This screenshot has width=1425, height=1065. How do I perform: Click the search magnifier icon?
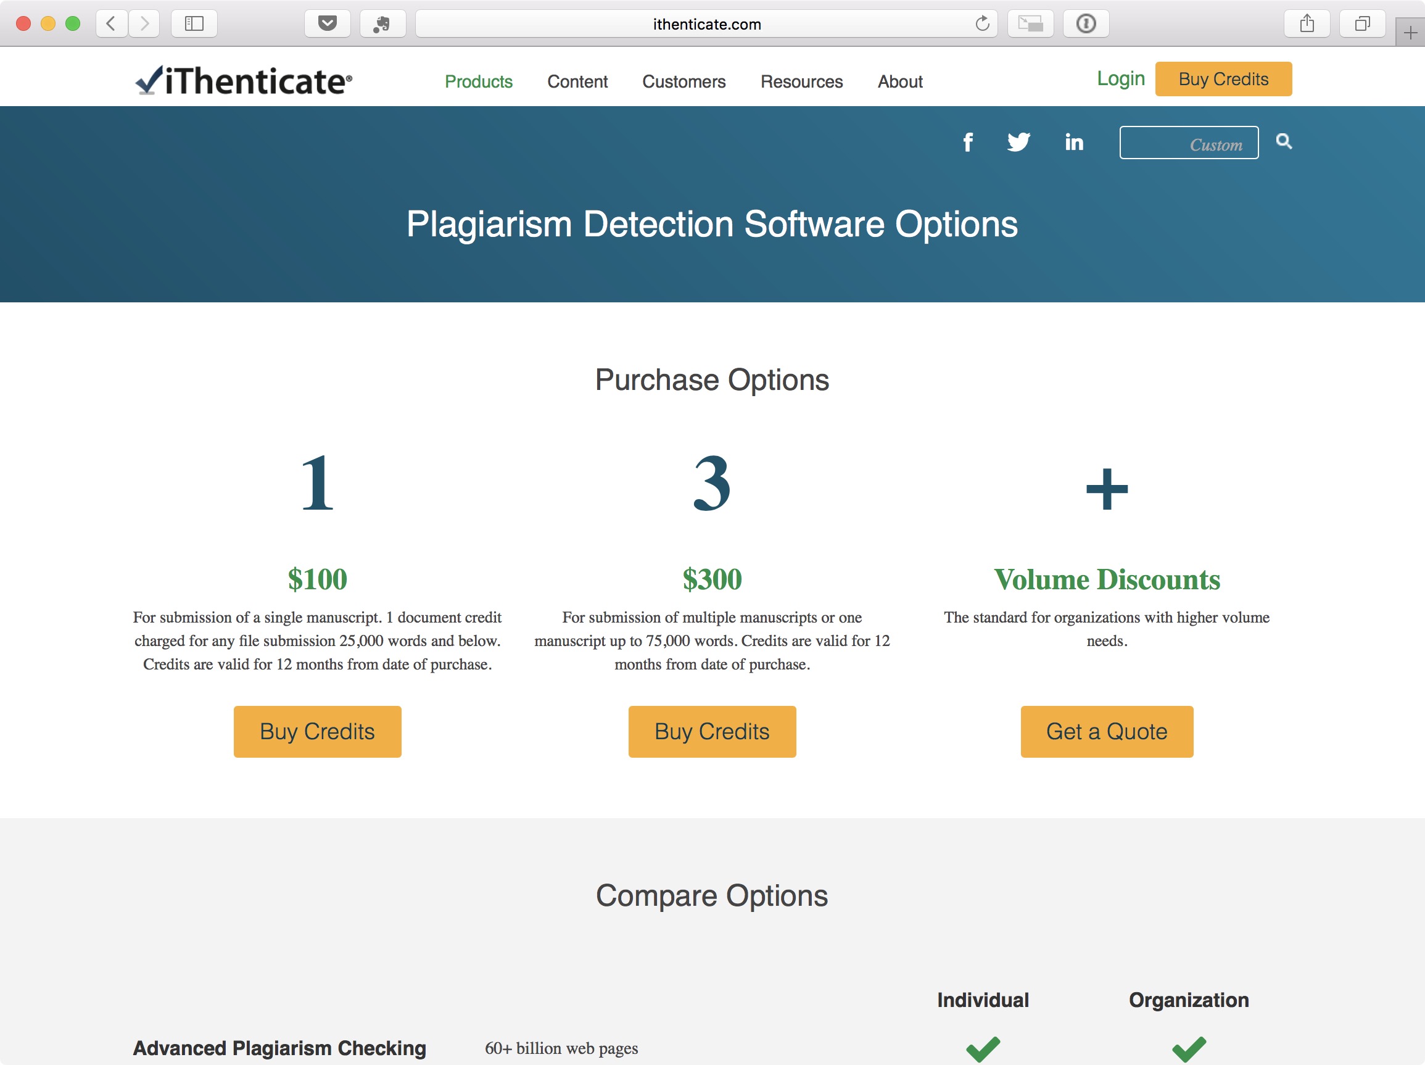(x=1284, y=141)
